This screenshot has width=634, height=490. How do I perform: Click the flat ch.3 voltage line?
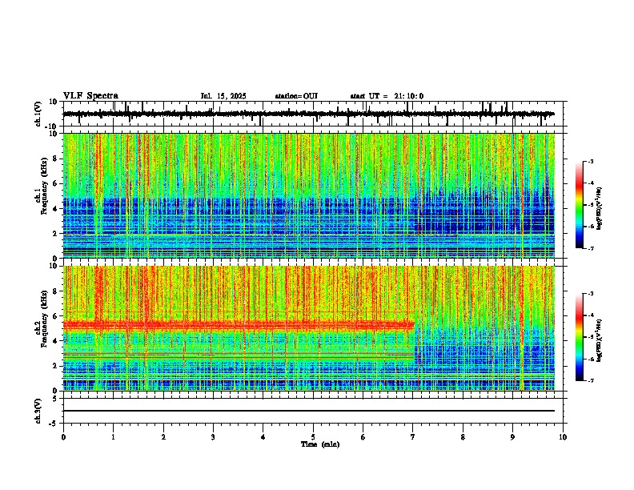(x=308, y=411)
